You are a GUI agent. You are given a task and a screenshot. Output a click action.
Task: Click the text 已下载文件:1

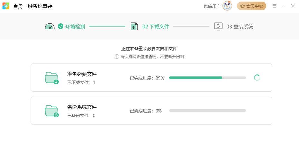click(81, 82)
